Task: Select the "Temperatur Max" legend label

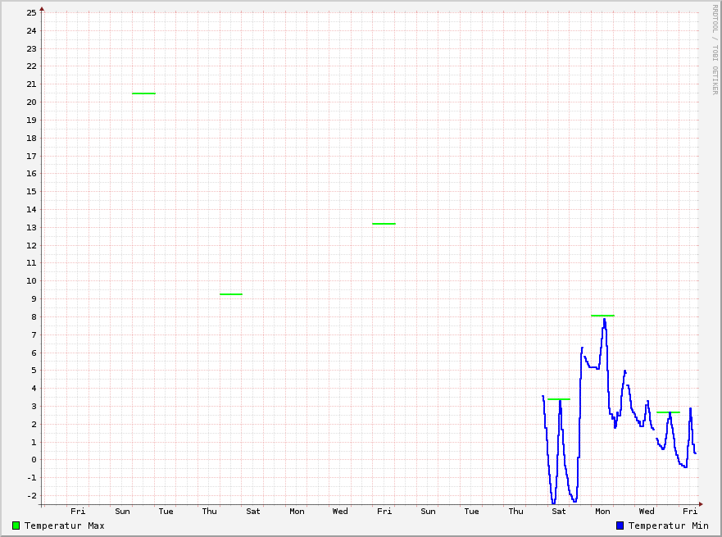Action: pos(65,526)
